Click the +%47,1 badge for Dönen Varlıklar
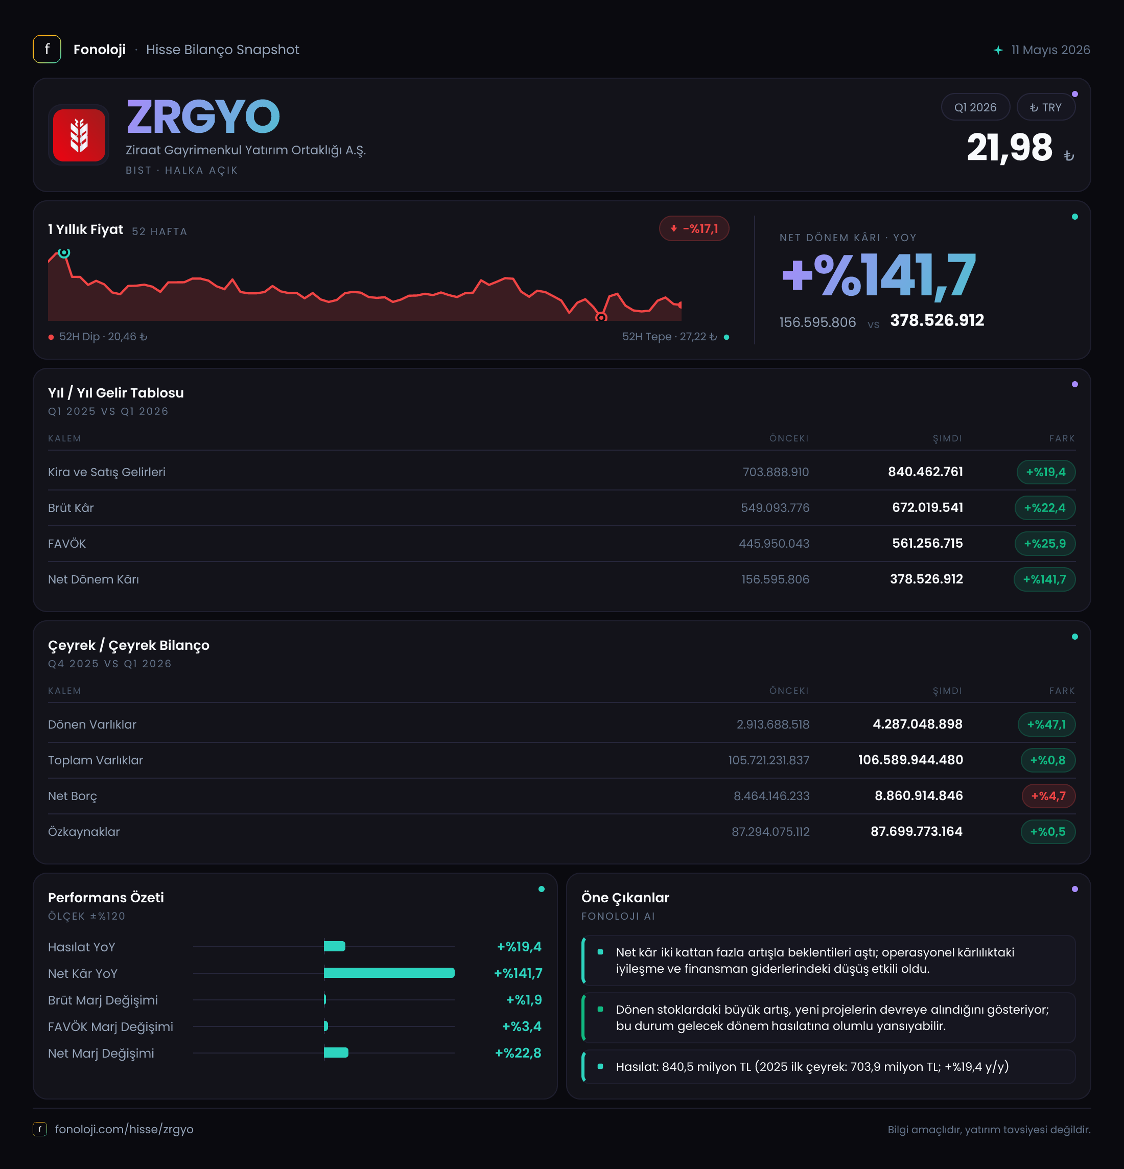The height and width of the screenshot is (1169, 1124). 1046,724
